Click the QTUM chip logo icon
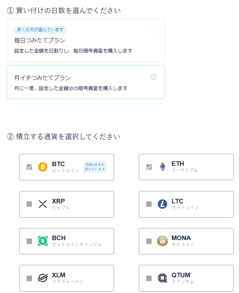This screenshot has height=293, width=239. coord(162,278)
